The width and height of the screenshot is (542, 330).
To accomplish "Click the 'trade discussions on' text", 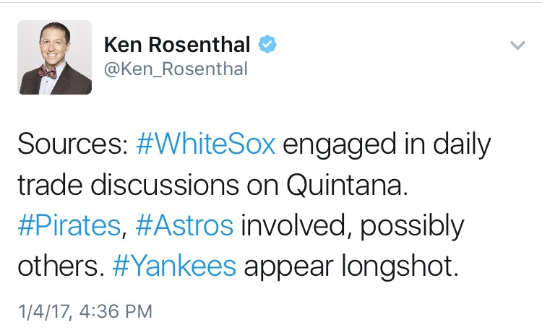I will (x=148, y=185).
